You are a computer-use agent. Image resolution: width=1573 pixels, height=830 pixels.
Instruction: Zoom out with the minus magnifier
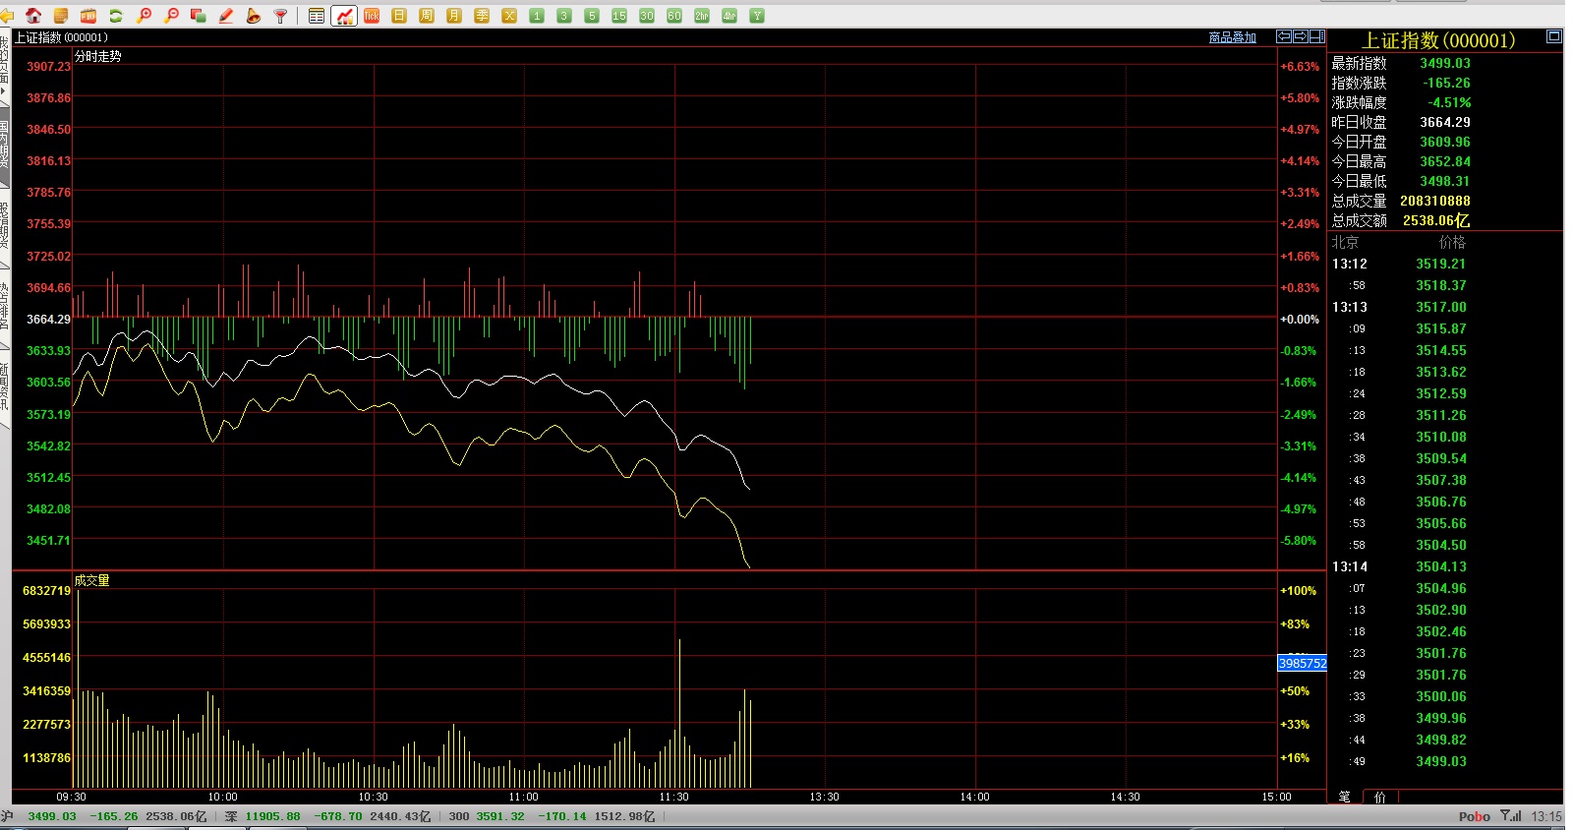point(171,16)
